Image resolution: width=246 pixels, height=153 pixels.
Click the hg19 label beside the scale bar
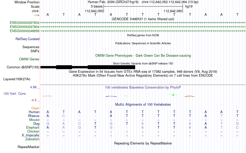pos(189,6)
